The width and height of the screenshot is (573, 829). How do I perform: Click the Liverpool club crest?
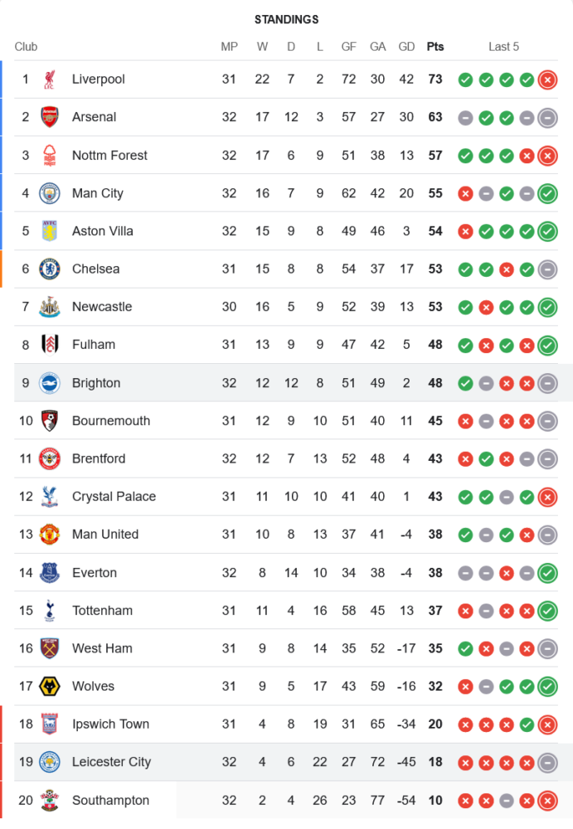tap(50, 80)
